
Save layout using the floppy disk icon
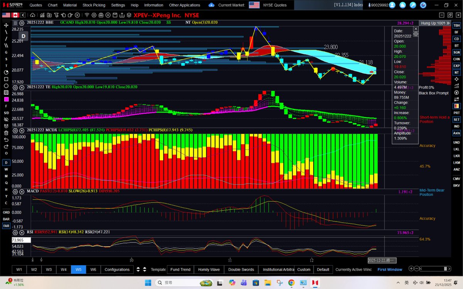(x=115, y=15)
